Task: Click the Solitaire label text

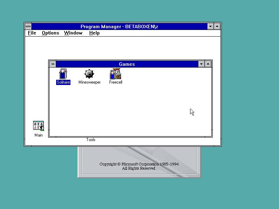Action: (x=63, y=82)
